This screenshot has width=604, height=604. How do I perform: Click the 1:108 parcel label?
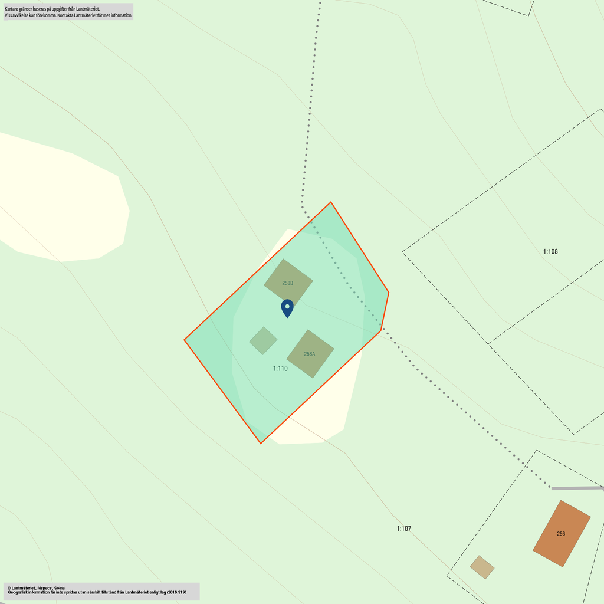click(550, 252)
